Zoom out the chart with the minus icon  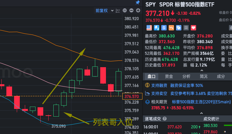[x=131, y=10]
